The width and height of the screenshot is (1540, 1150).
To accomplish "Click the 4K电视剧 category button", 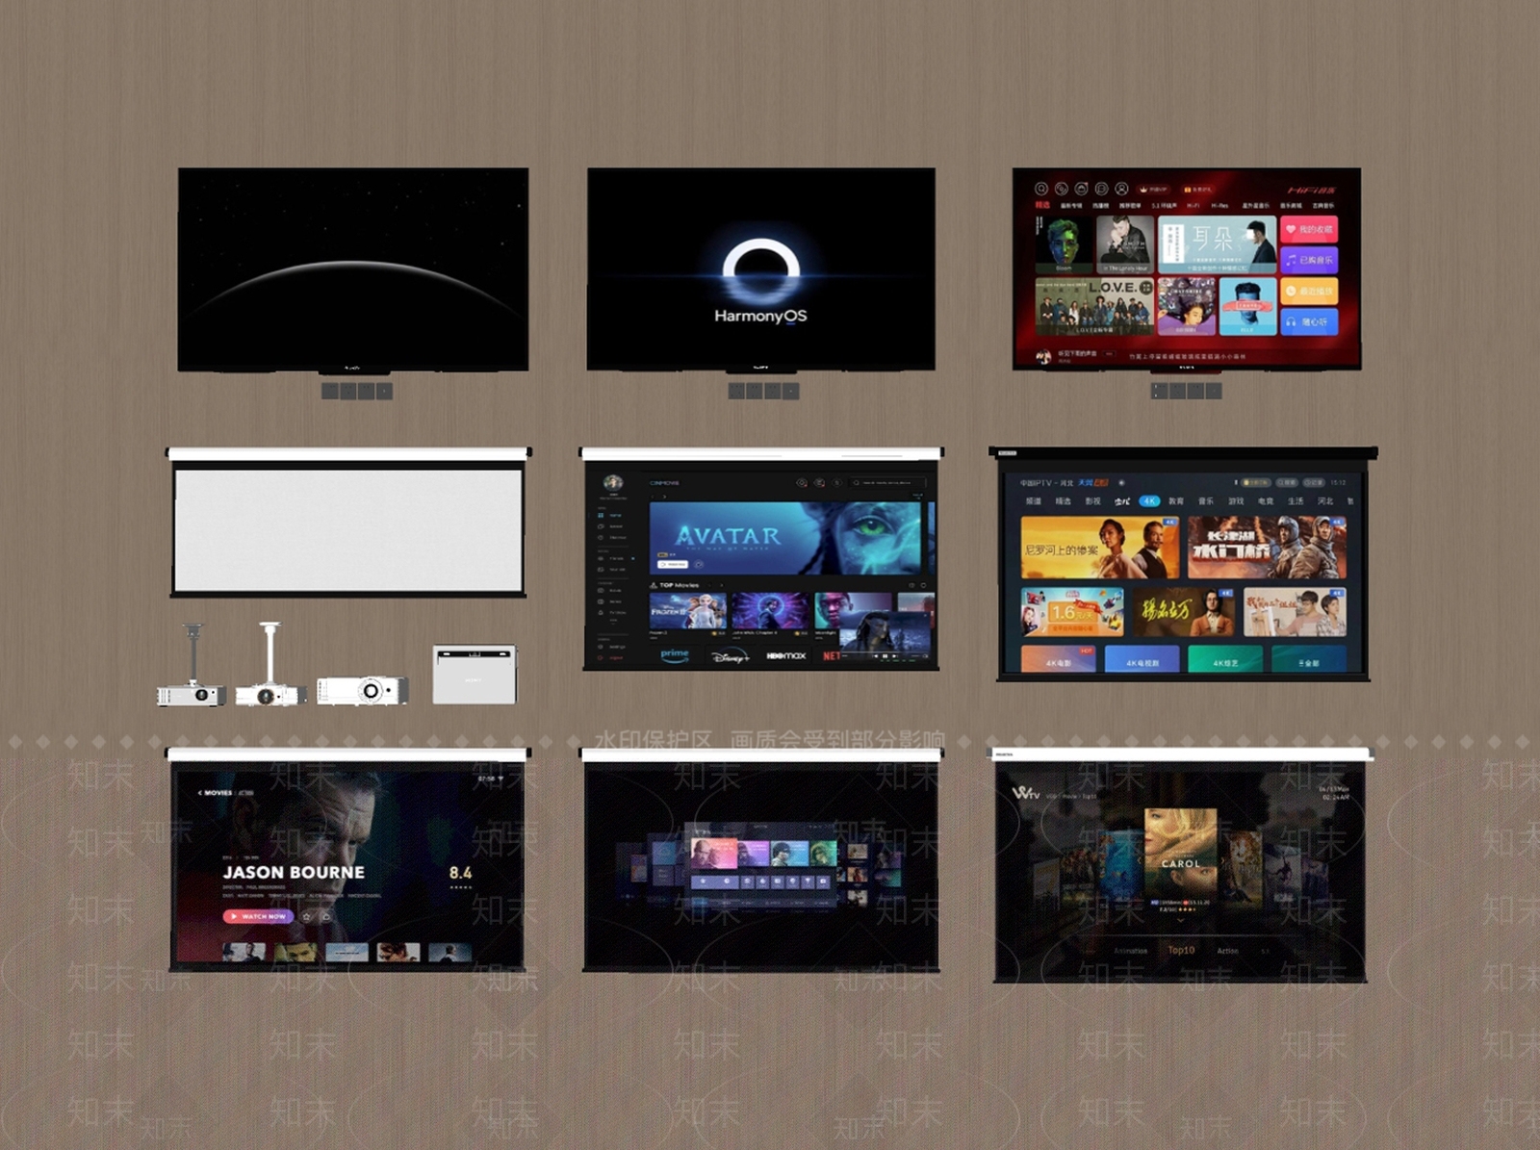I will point(1142,659).
